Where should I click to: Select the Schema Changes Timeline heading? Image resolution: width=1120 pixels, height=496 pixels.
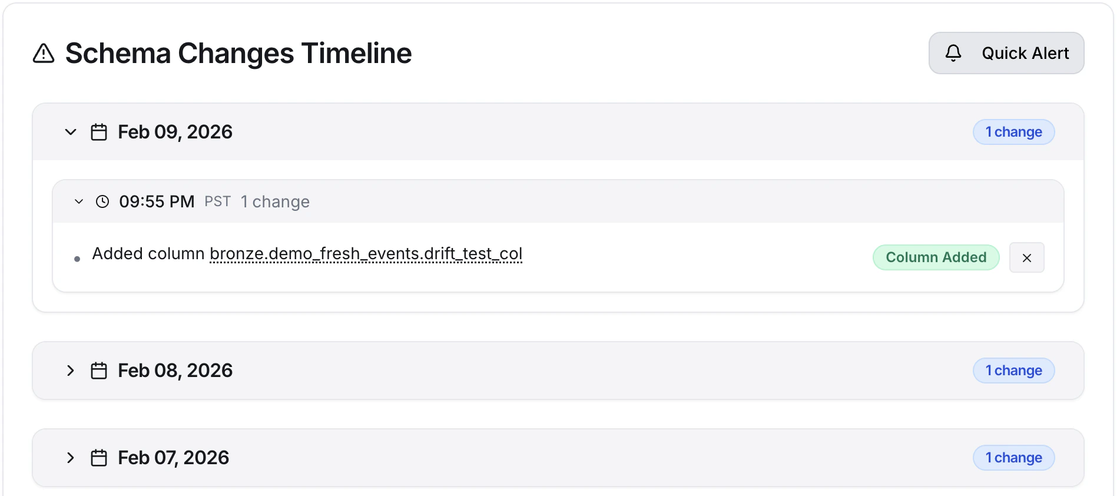click(238, 53)
